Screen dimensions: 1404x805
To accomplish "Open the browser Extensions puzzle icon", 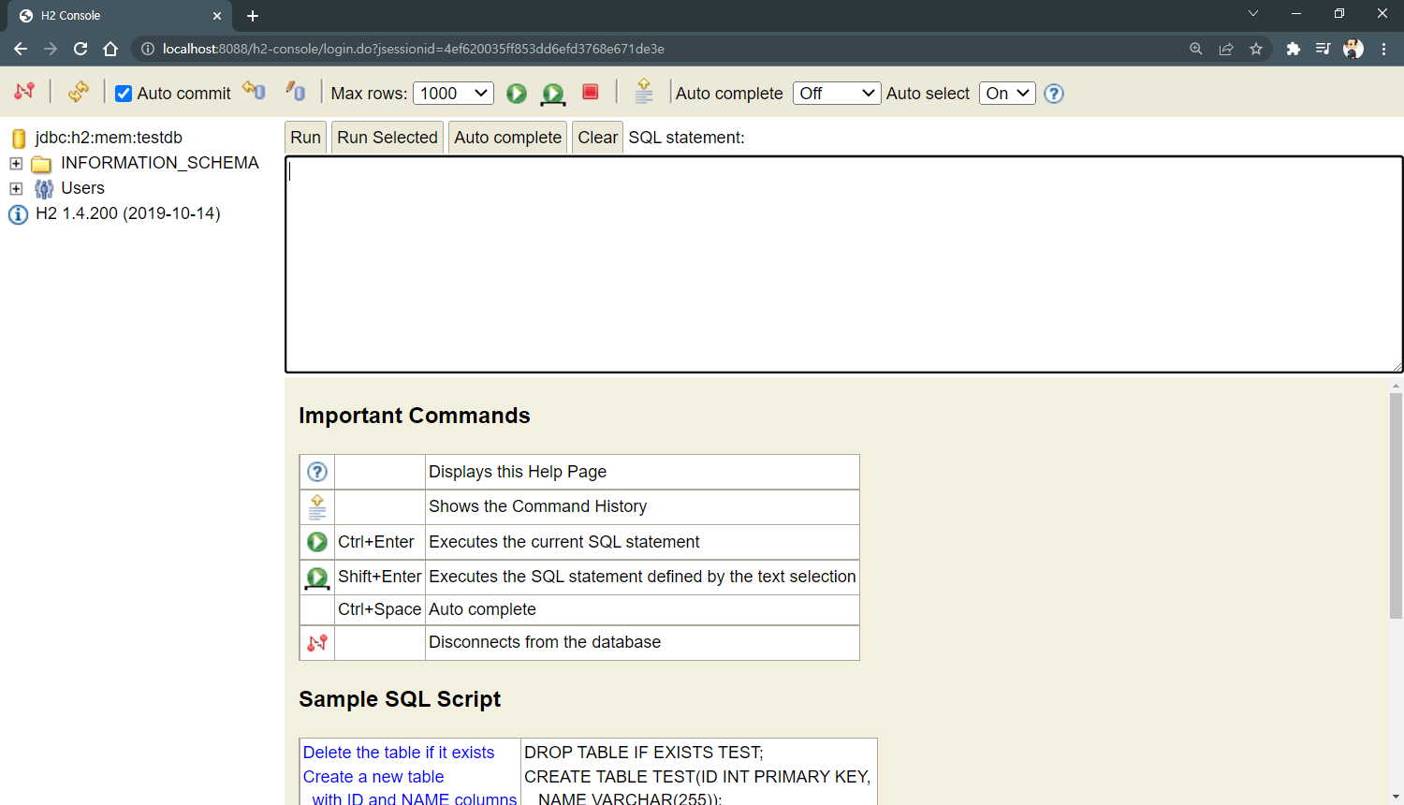I will [1294, 49].
